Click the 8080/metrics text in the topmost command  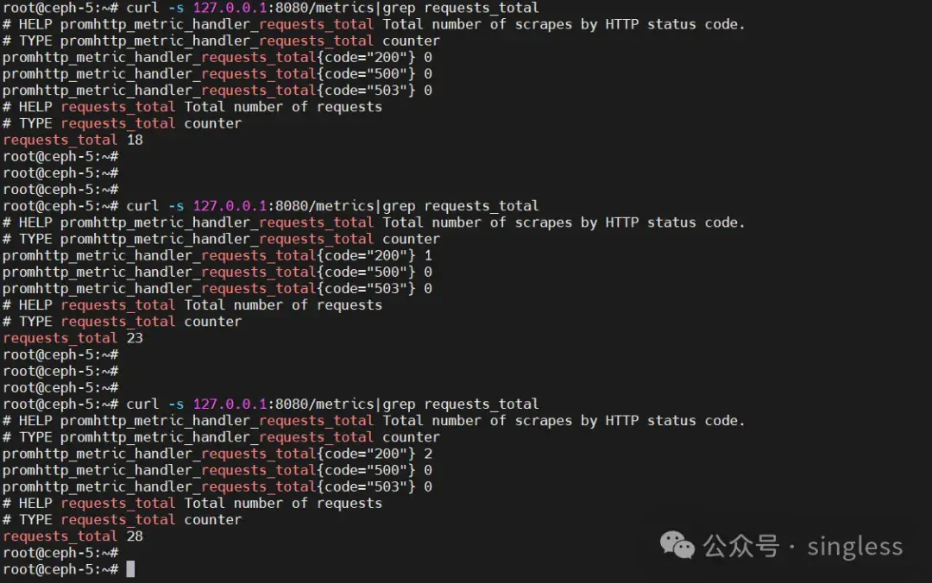pos(324,9)
